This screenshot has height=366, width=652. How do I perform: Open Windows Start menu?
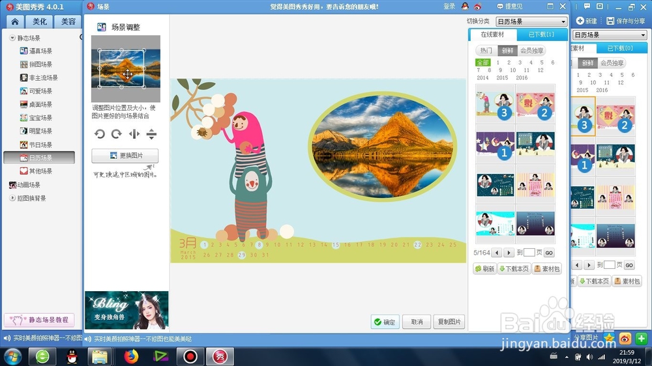[12, 357]
